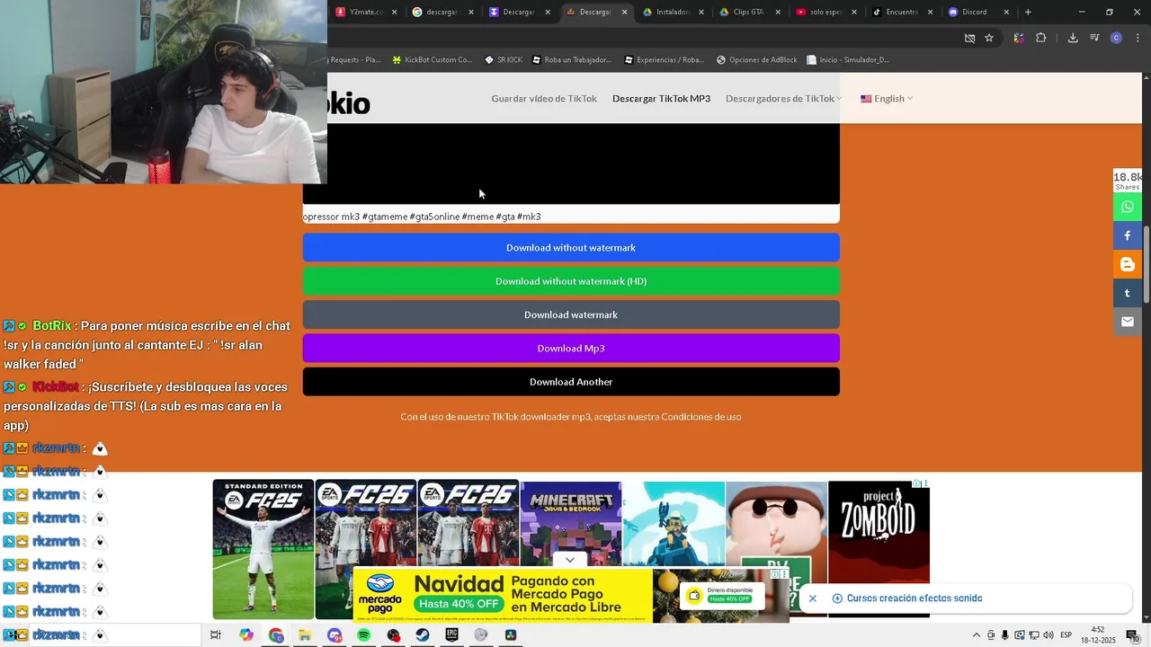Viewport: 1151px width, 647px height.
Task: Open SR KICK bookmark
Action: 503,60
